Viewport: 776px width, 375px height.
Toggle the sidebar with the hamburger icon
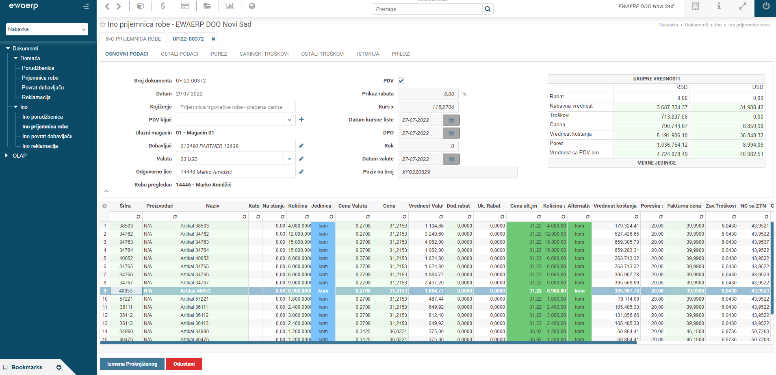point(86,6)
